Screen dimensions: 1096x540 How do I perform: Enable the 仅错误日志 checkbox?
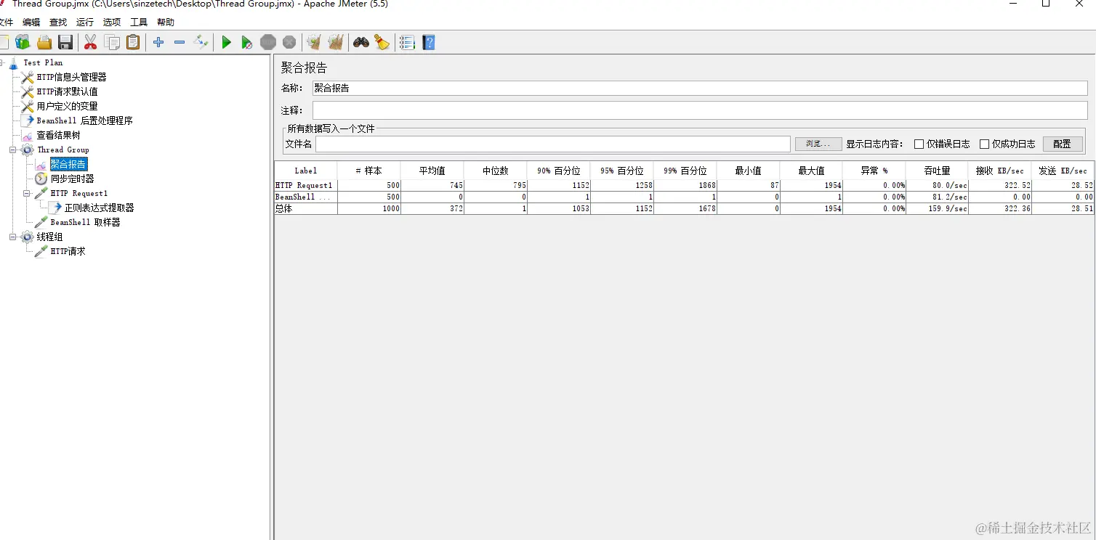(919, 144)
